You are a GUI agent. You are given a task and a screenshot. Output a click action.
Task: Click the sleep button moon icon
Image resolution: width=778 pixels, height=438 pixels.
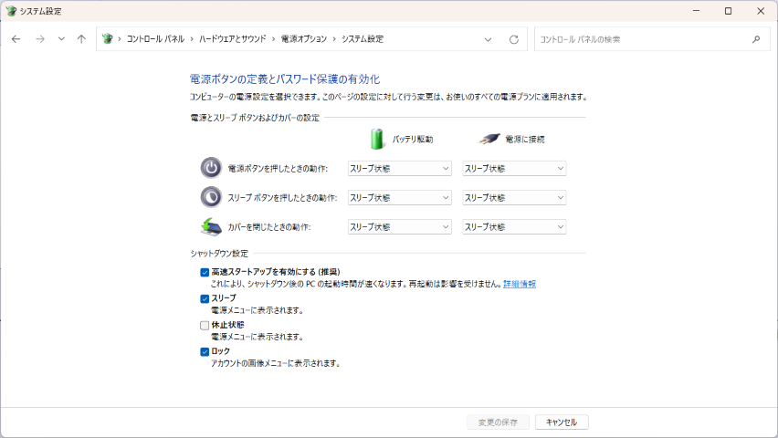210,197
